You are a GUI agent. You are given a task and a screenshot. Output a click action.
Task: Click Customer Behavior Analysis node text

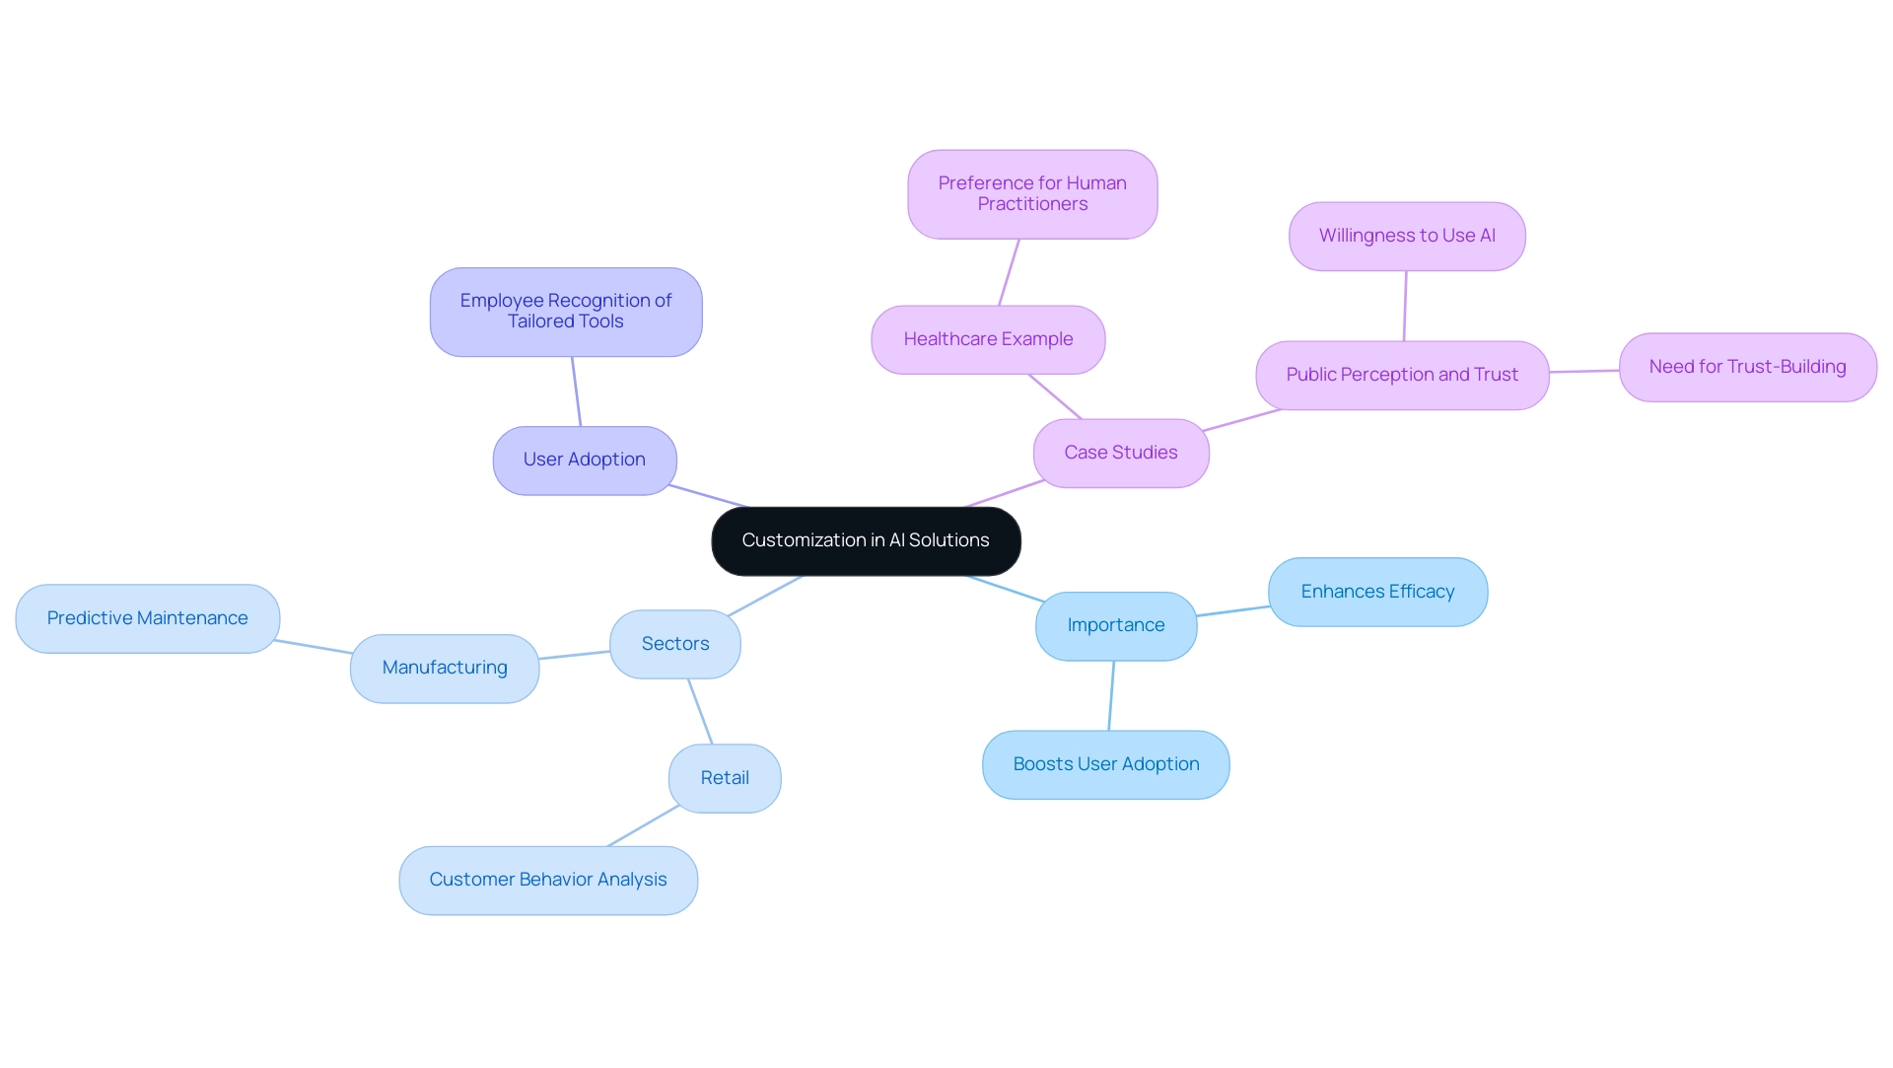pos(547,880)
